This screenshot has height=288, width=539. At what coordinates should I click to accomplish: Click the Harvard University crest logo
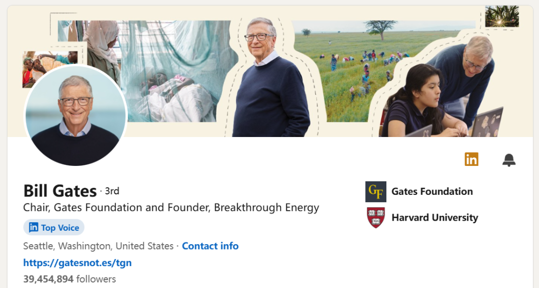click(376, 218)
